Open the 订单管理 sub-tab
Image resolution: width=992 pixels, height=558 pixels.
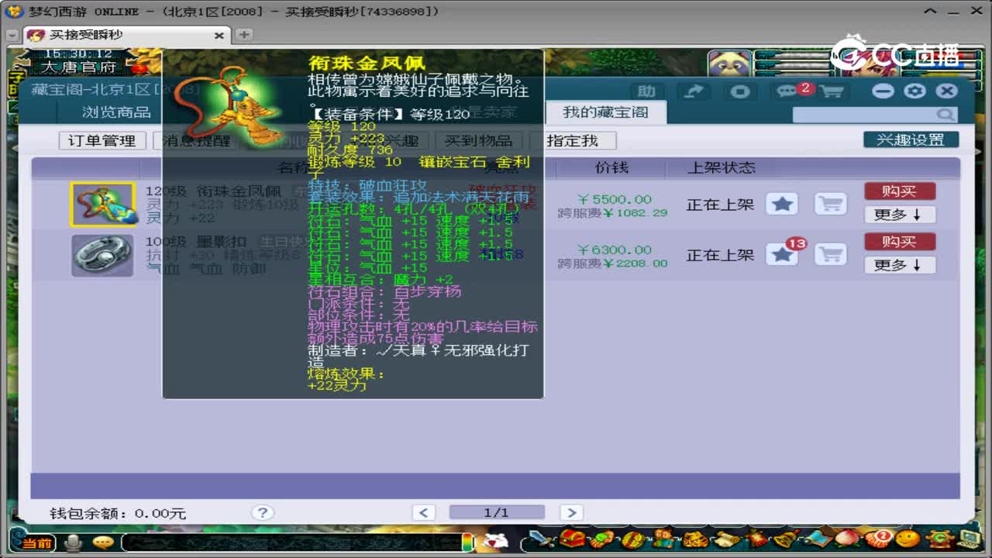point(102,140)
